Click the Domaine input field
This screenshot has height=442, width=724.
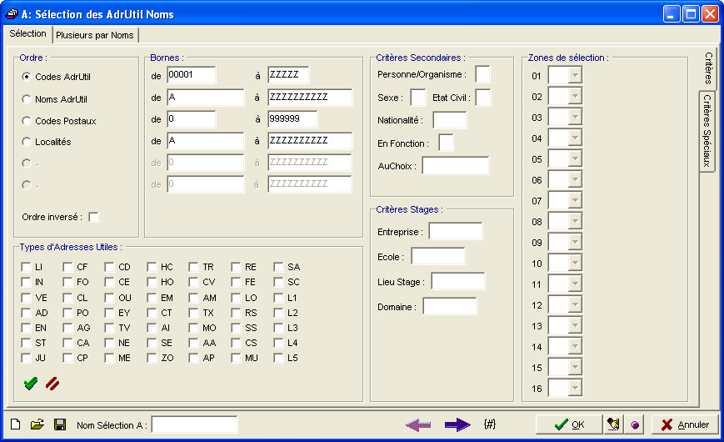tap(450, 306)
